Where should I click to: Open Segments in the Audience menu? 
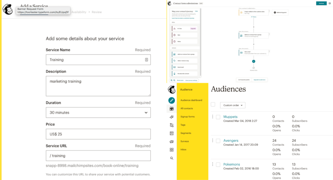(186, 133)
